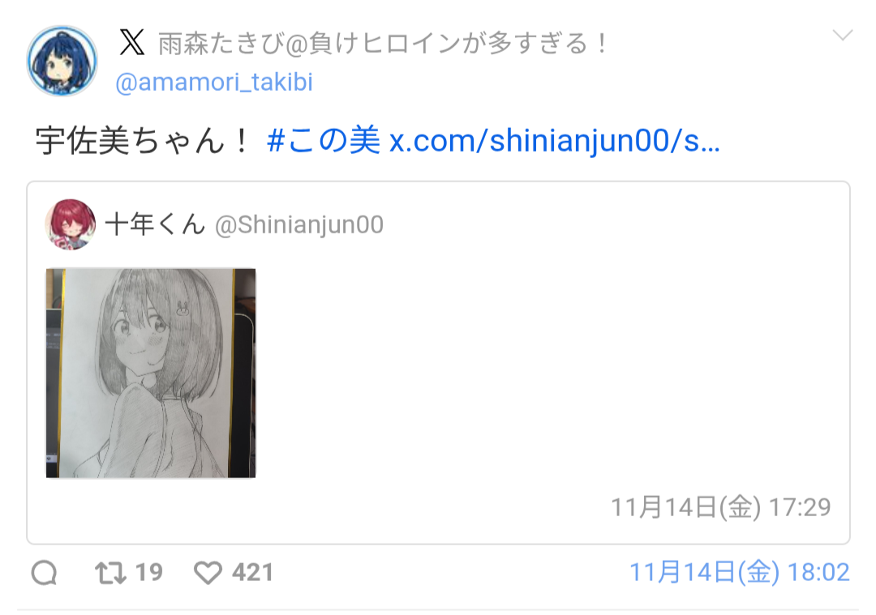Open amamori_takibi's blue-haired avatar

coord(62,61)
